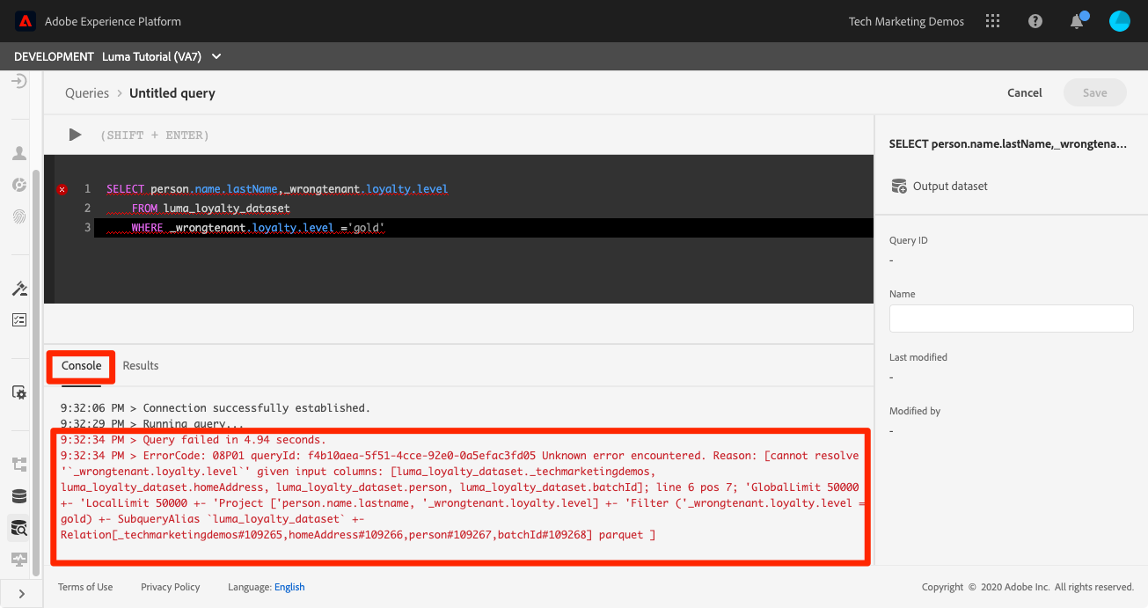The height and width of the screenshot is (608, 1148).
Task: Open Profiles icon in sidebar
Action: pos(19,153)
